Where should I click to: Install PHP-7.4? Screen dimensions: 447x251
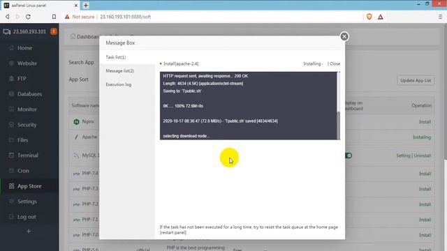(x=425, y=174)
